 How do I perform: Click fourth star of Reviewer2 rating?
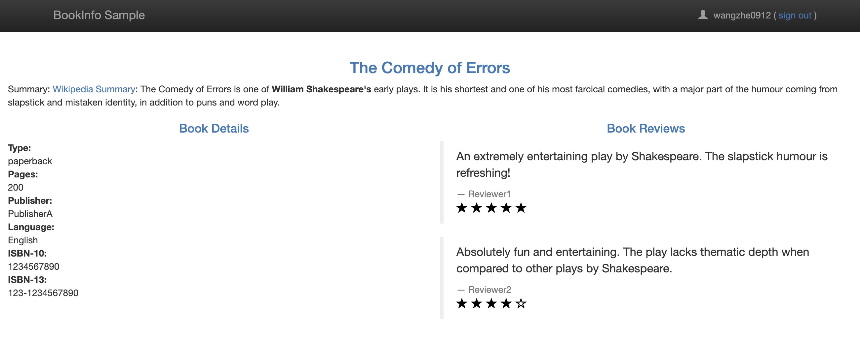pos(506,304)
